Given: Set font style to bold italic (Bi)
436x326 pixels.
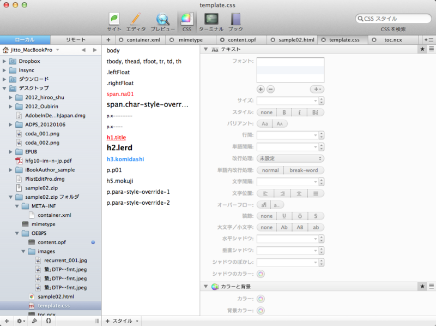Looking at the screenshot, I should tap(316, 112).
